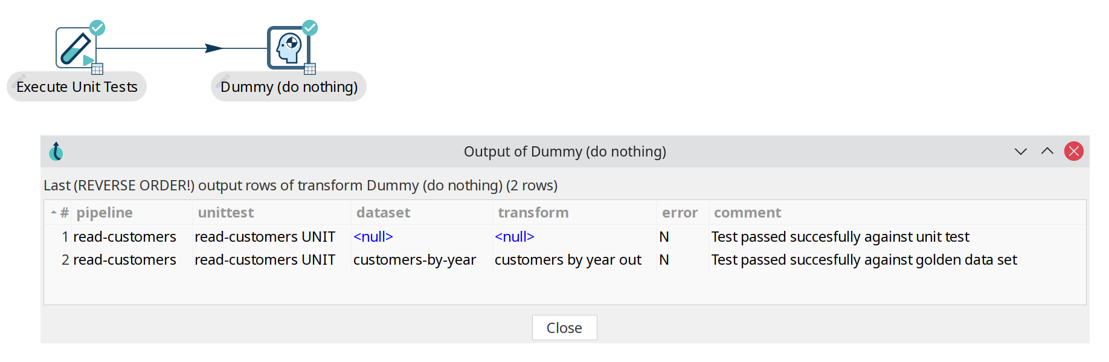This screenshot has height=362, width=1109.
Task: Click the pipeline column header
Action: (x=104, y=213)
